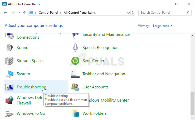Click the window title bar Control Panel icon
Viewport: 195px width, 120px height.
pos(4,4)
